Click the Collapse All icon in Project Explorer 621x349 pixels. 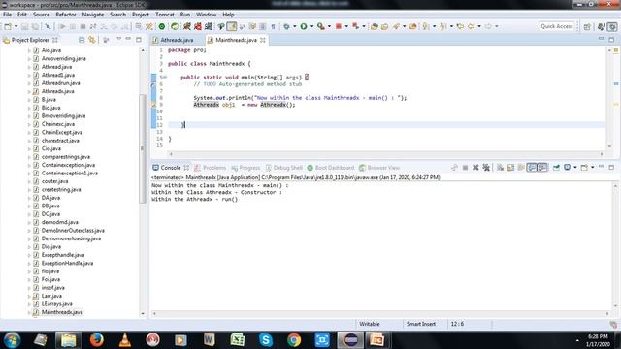[x=82, y=40]
